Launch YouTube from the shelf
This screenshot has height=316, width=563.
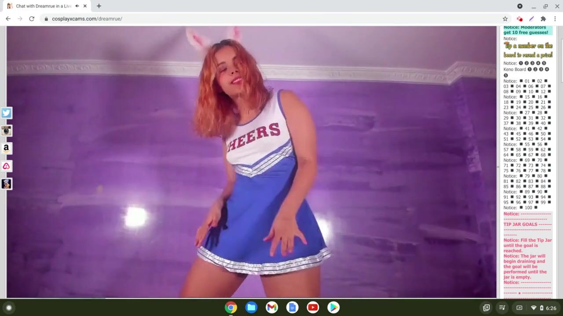coord(313,308)
